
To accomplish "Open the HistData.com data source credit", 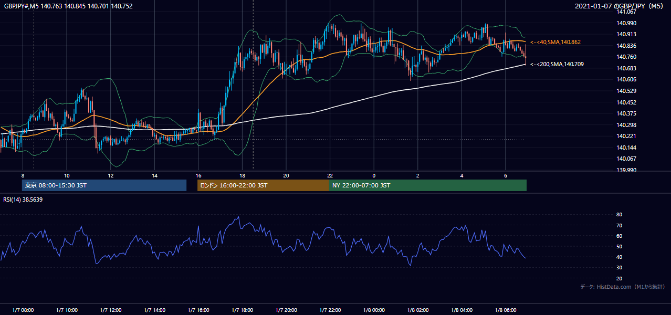I will (623, 287).
